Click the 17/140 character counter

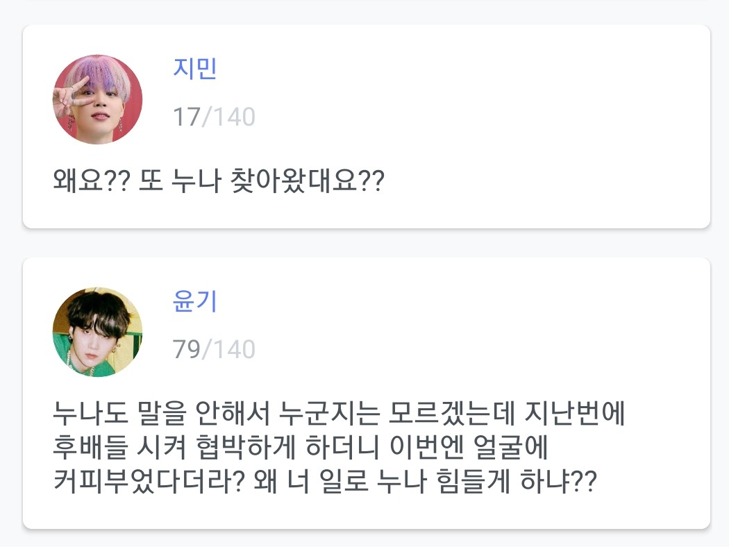point(214,117)
